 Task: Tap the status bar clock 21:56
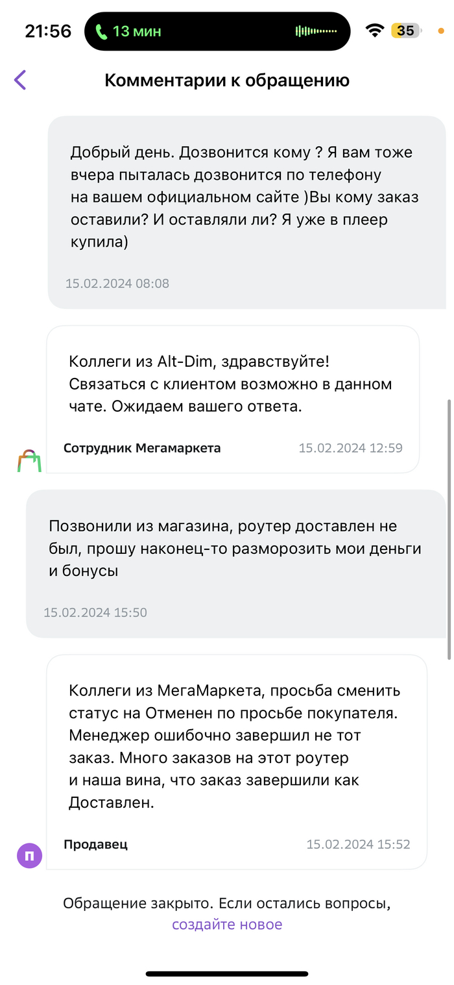pyautogui.click(x=48, y=31)
